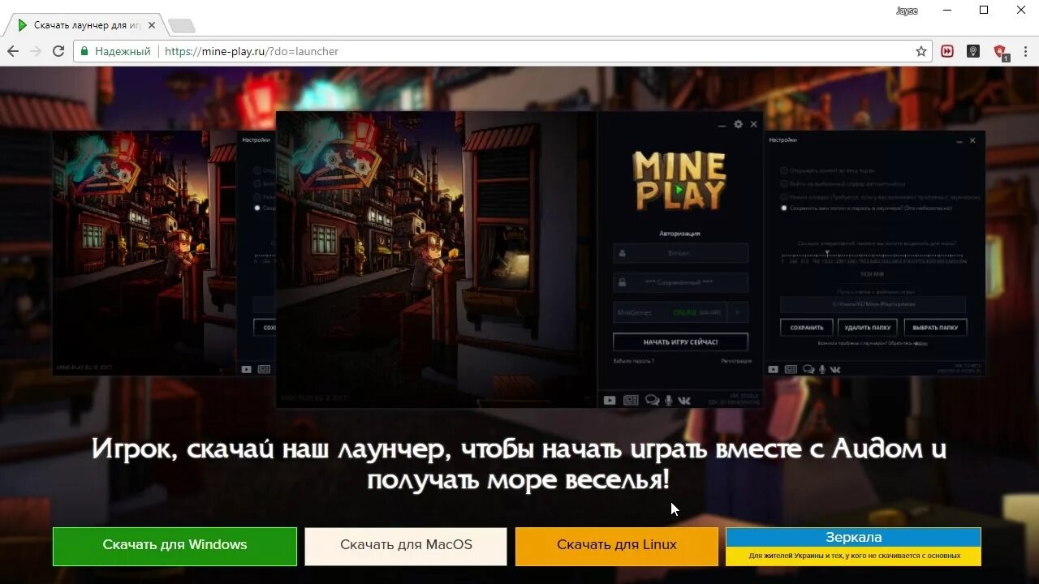Image resolution: width=1039 pixels, height=584 pixels.
Task: Go back to the previous browser page
Action: point(13,51)
